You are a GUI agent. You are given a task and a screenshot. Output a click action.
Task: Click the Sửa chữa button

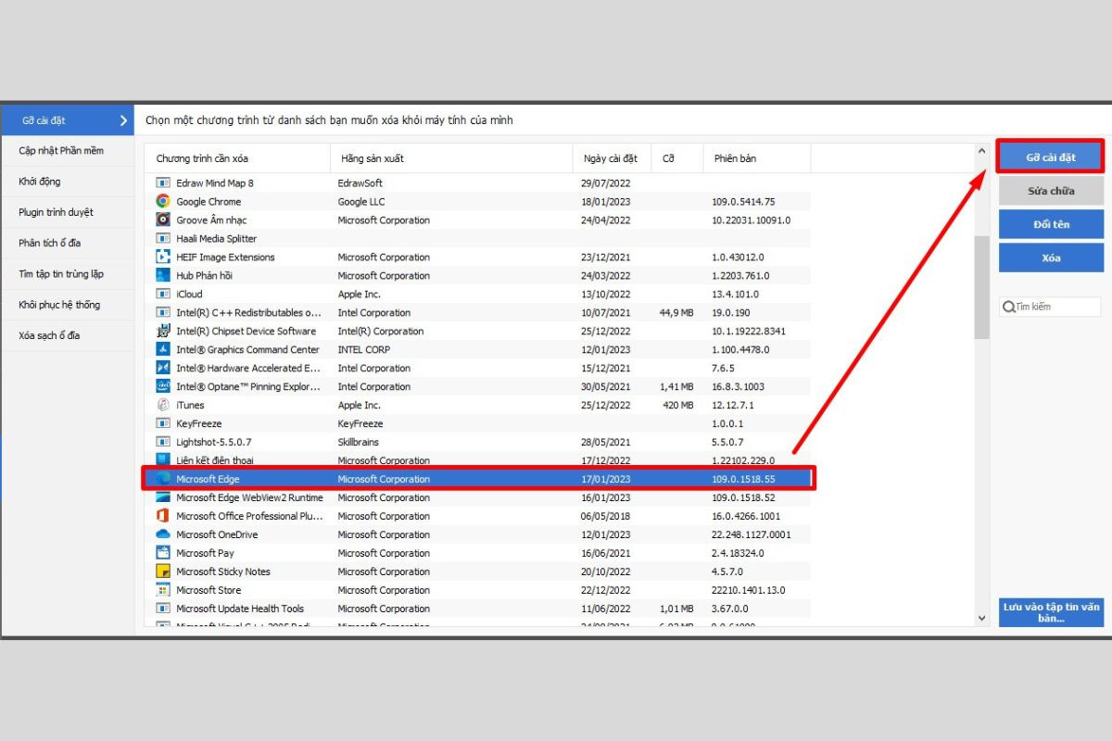click(x=1051, y=191)
